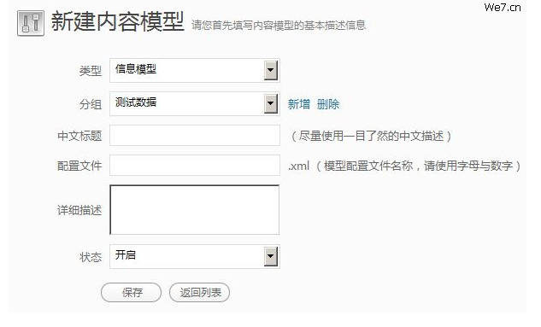Screen dimensions: 541x327
Task: Open the 类型 dropdown arrow
Action: (271, 71)
